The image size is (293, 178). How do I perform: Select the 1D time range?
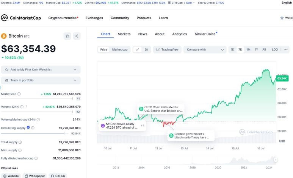point(232,49)
